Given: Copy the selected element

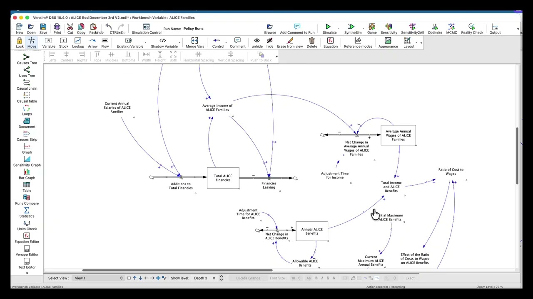Looking at the screenshot, I should point(81,29).
